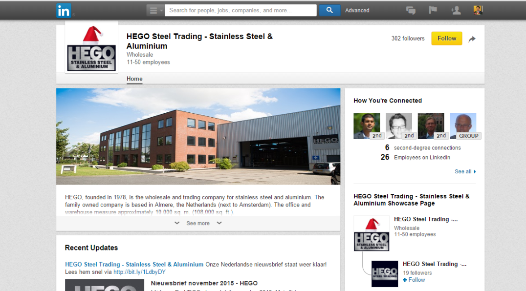Viewport: 526px width, 291px height.
Task: Share the company page via arrow icon
Action: [x=472, y=39]
